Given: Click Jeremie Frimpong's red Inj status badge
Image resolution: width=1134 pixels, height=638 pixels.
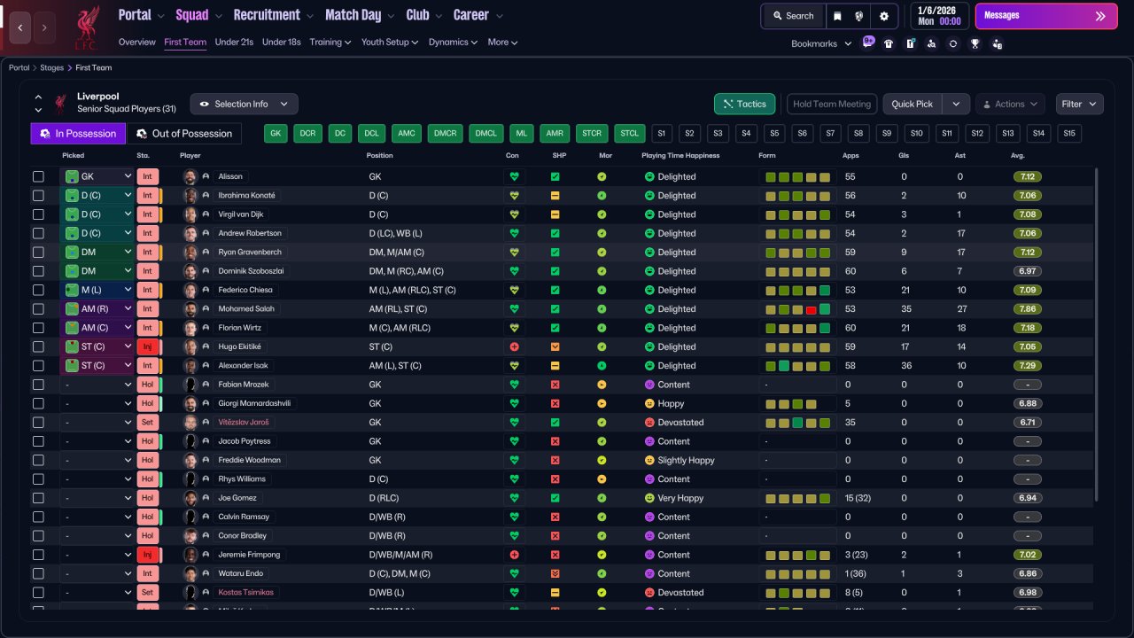Looking at the screenshot, I should pos(147,555).
